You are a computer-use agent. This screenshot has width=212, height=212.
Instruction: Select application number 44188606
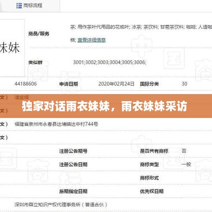pos(26,84)
